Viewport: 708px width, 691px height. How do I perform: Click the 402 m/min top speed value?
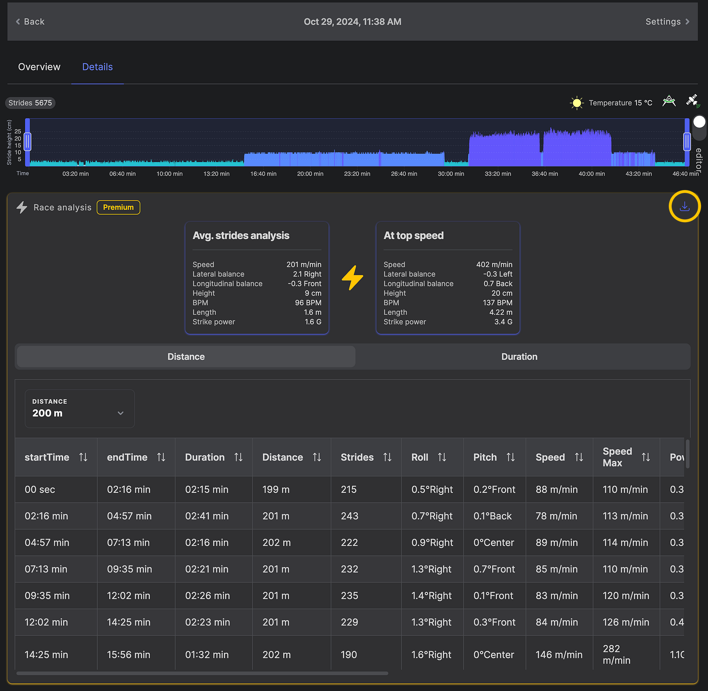coord(494,265)
